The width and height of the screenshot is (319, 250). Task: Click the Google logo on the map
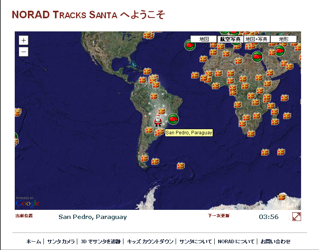pyautogui.click(x=27, y=203)
